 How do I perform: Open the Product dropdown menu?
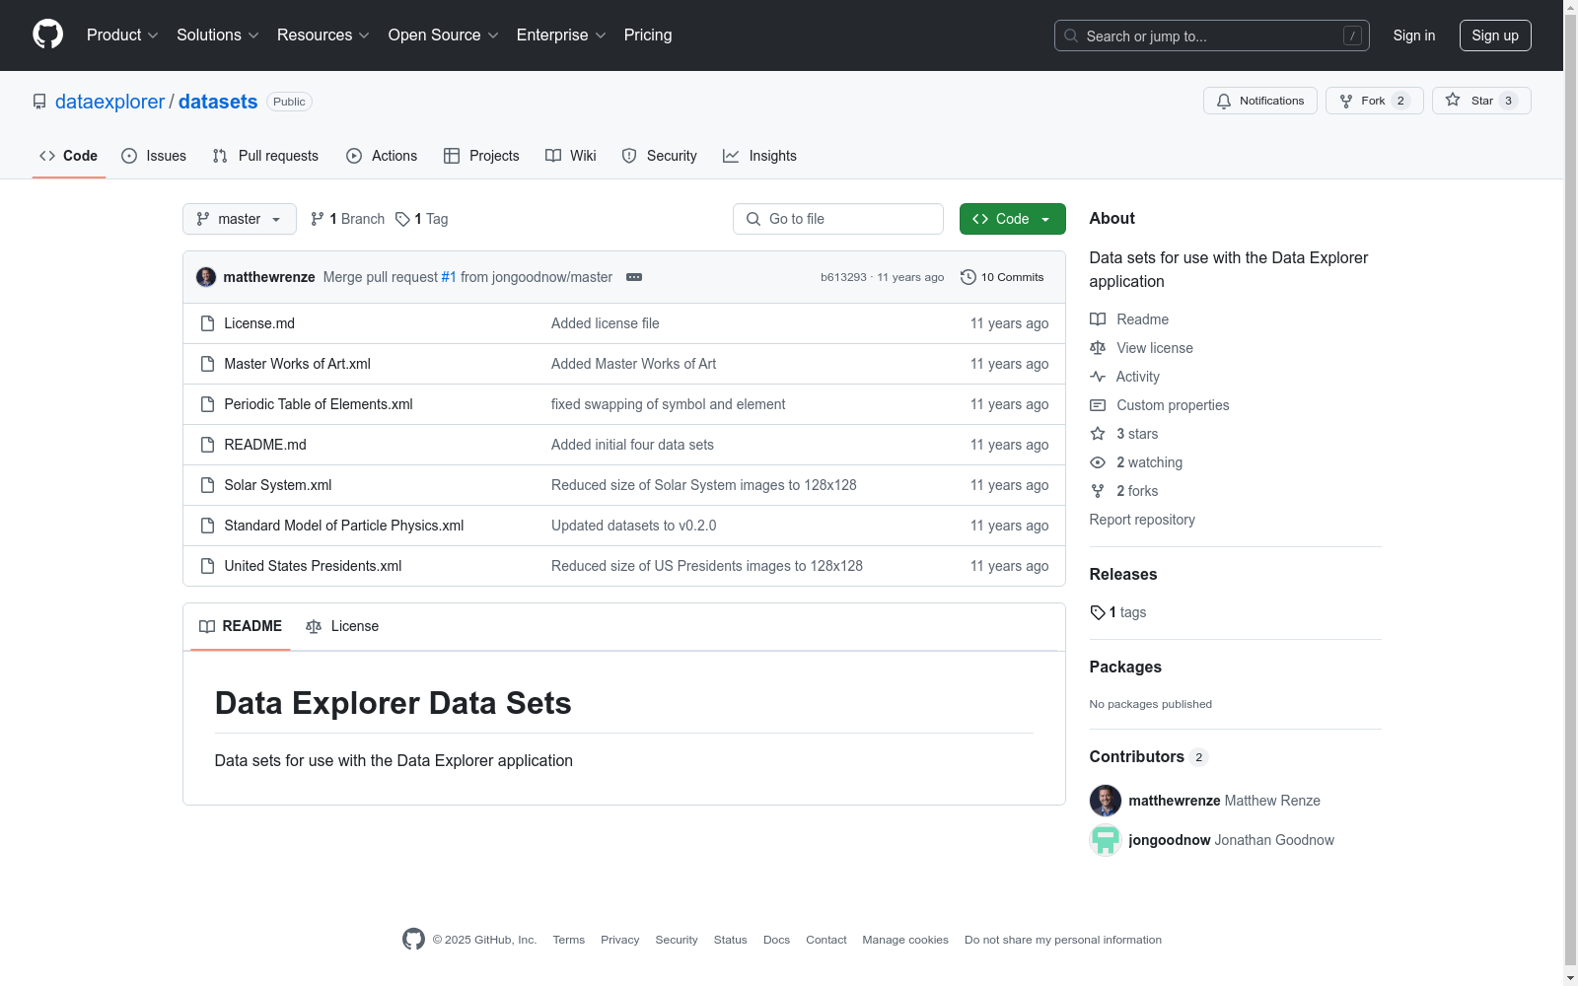coord(122,35)
